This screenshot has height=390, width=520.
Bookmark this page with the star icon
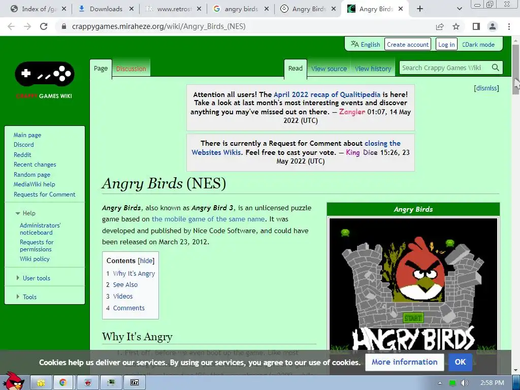click(x=457, y=26)
